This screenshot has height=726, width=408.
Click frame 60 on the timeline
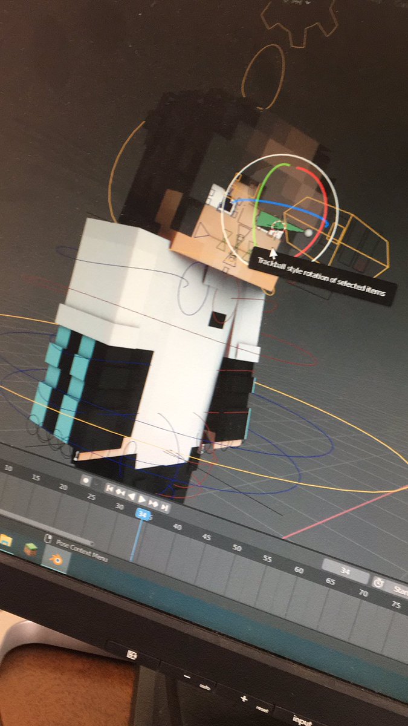click(x=299, y=570)
